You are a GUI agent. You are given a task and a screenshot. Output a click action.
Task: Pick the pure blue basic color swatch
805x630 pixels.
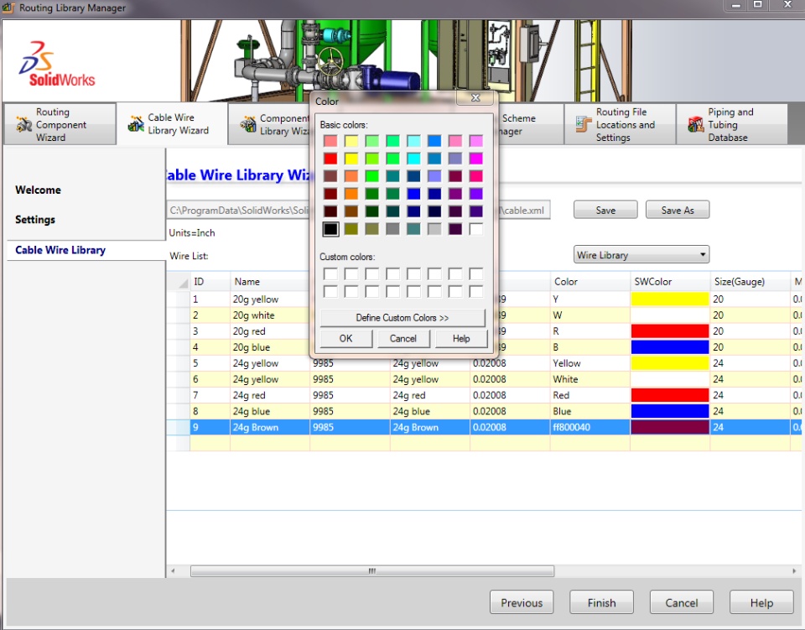pos(413,194)
